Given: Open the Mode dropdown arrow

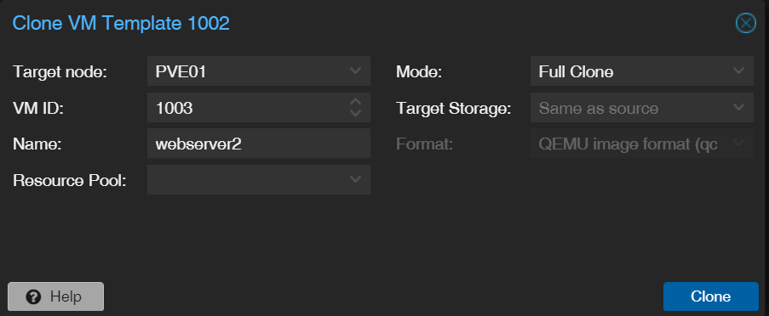Looking at the screenshot, I should 738,71.
